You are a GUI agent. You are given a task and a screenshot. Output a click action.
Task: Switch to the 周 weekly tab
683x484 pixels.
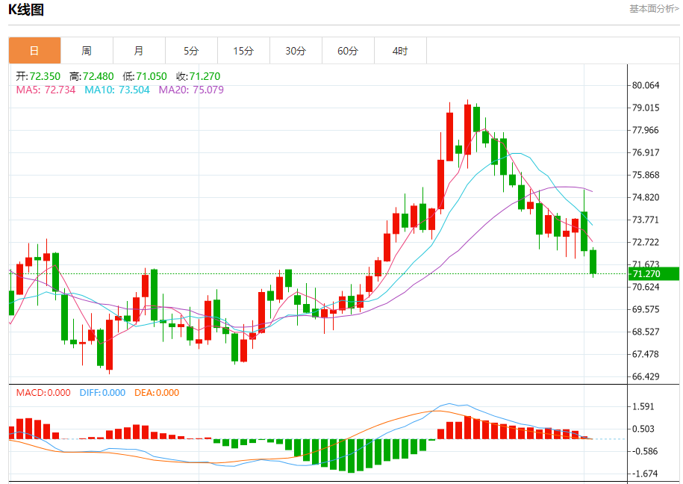tap(87, 51)
